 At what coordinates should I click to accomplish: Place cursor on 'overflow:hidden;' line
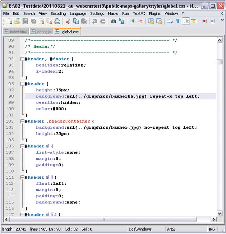pos(58,103)
